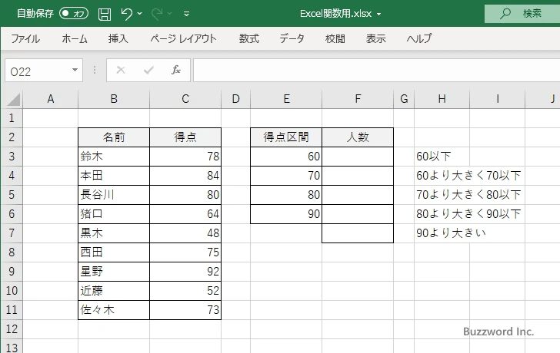Screen dimensions: 560x353
Task: Click empty 人数 cell next to 70
Action: (x=358, y=176)
